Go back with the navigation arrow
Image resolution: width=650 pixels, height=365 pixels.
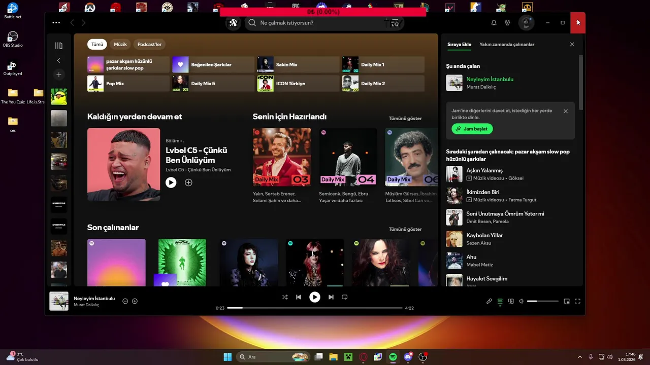pos(72,23)
